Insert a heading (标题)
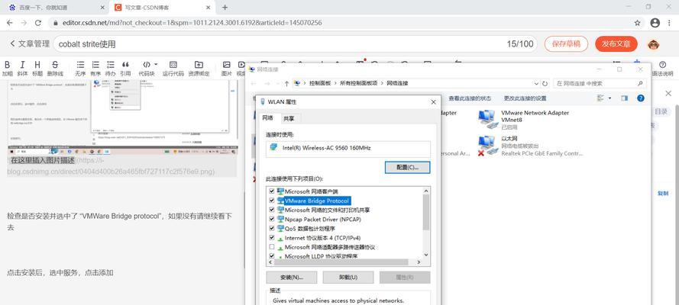The width and height of the screenshot is (679, 305). (37, 69)
